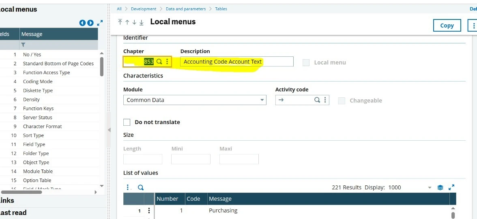Maximize the List of values grid
This screenshot has width=477, height=219.
[451, 187]
